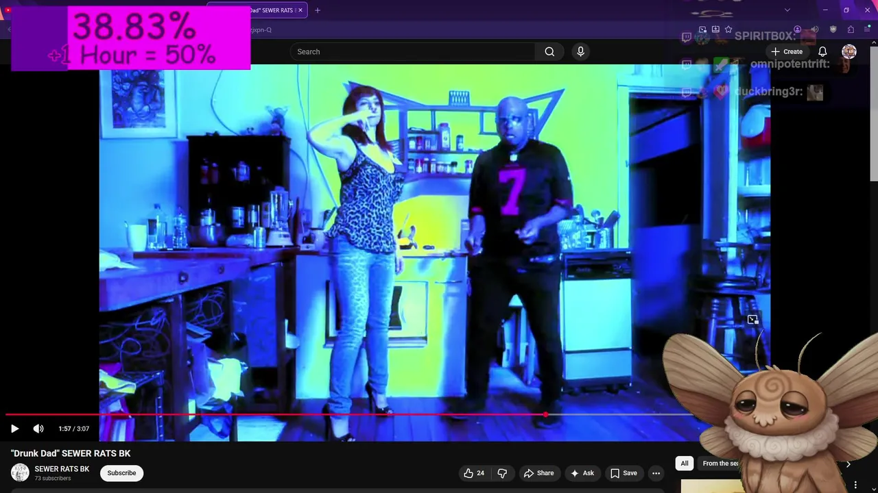The image size is (878, 493).
Task: Expand the browser tab list dropdown chevron
Action: (x=787, y=10)
